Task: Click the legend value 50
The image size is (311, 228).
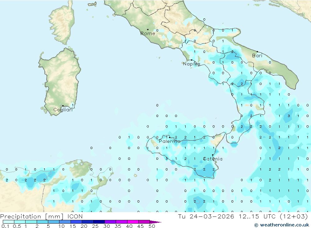Action: pos(152,226)
